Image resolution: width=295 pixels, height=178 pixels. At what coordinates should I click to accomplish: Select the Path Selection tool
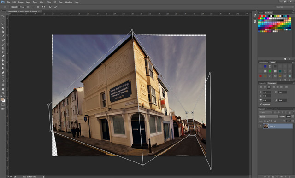[x=3, y=81]
